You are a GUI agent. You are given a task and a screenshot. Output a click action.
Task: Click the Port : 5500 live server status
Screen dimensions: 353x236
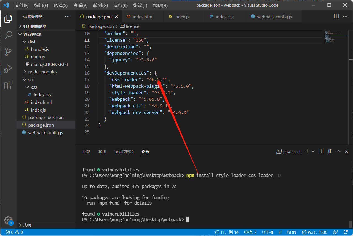coord(315,232)
